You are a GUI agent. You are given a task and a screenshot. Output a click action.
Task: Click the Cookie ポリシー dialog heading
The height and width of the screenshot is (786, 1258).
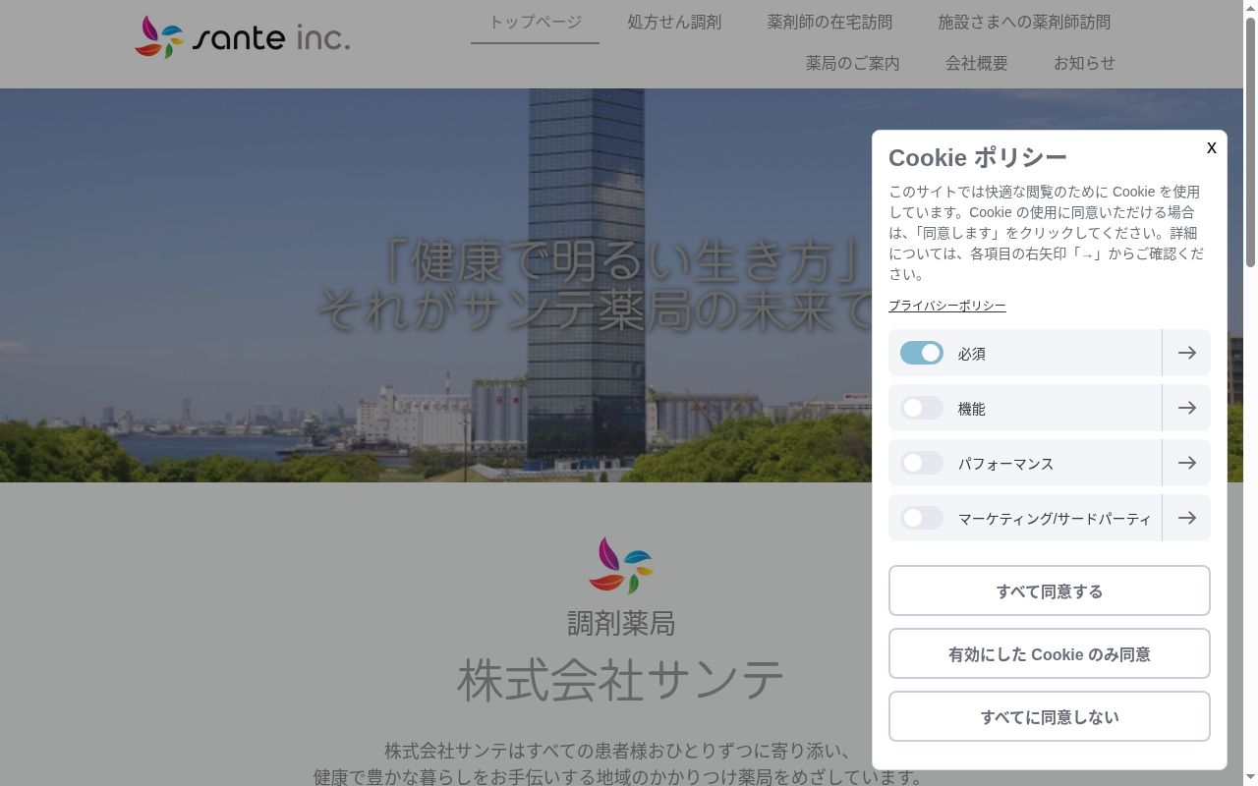(978, 157)
